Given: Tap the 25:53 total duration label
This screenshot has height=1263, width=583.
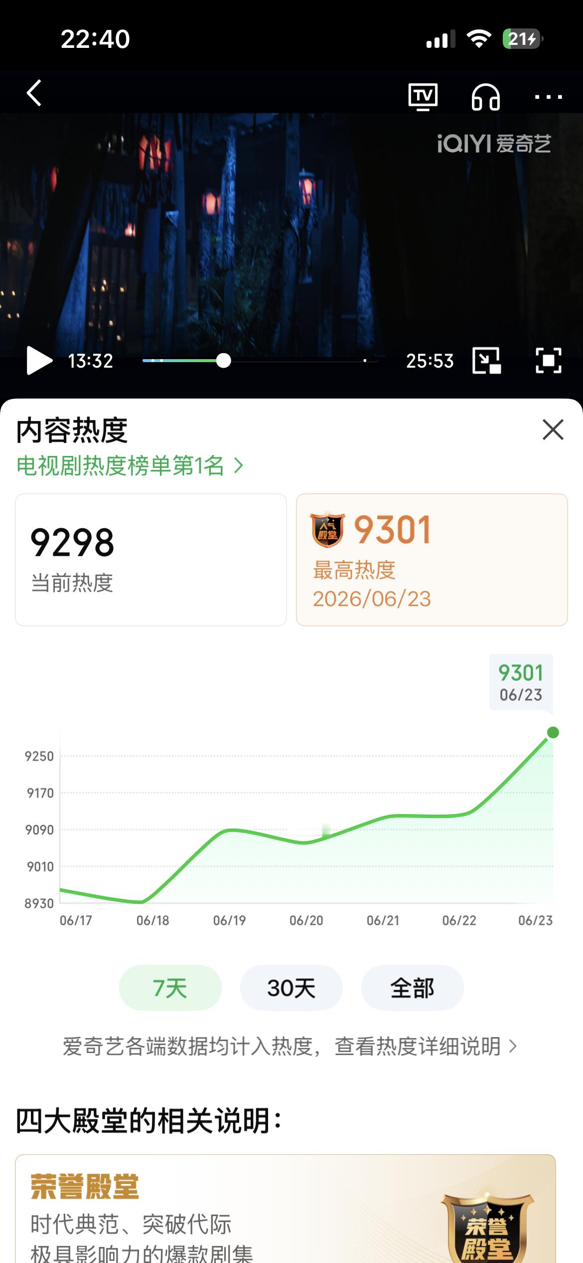Looking at the screenshot, I should 430,361.
